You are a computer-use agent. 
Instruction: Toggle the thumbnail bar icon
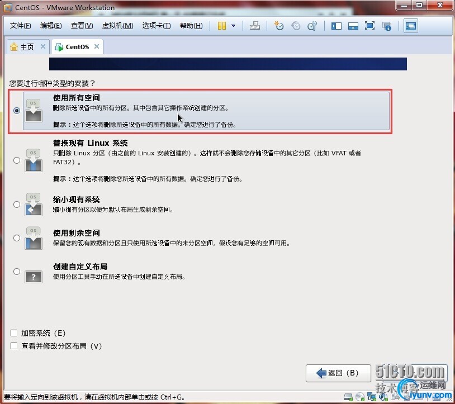pyautogui.click(x=353, y=26)
